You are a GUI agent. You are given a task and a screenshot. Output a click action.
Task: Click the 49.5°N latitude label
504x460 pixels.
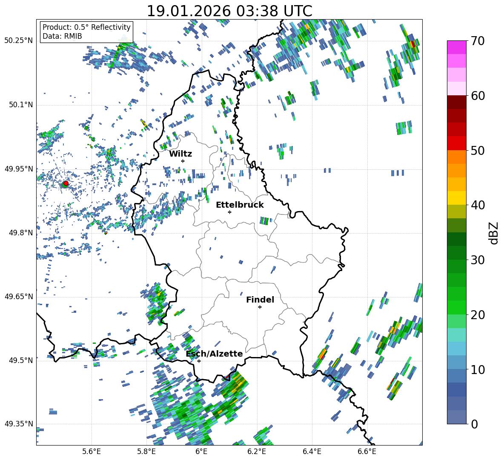(x=21, y=360)
